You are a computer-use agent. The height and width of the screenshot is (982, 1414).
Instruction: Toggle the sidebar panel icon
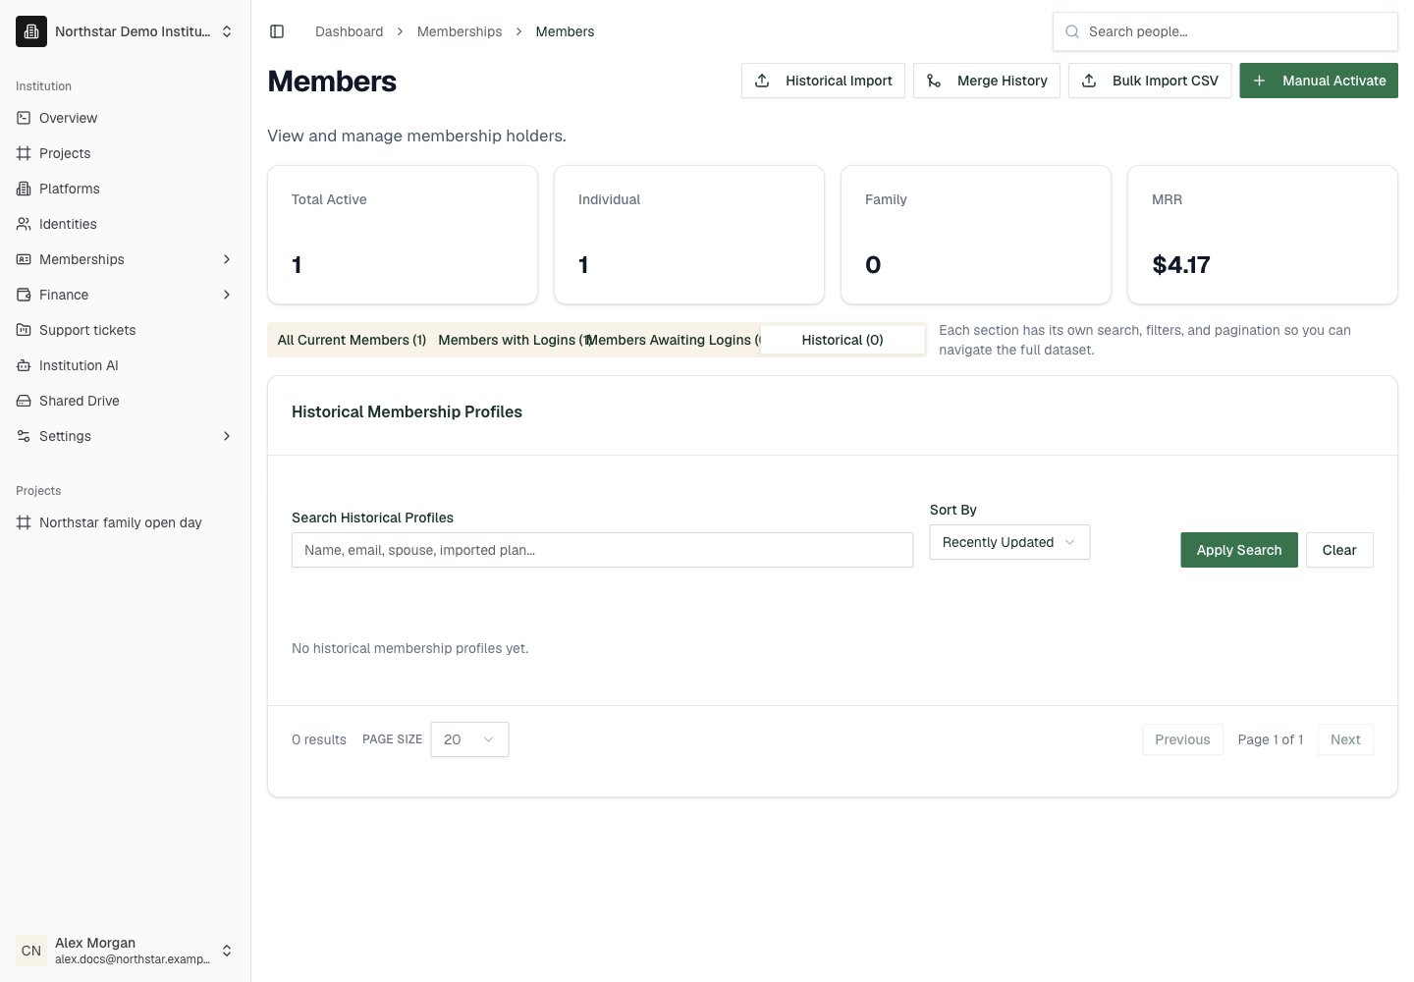pos(277,31)
